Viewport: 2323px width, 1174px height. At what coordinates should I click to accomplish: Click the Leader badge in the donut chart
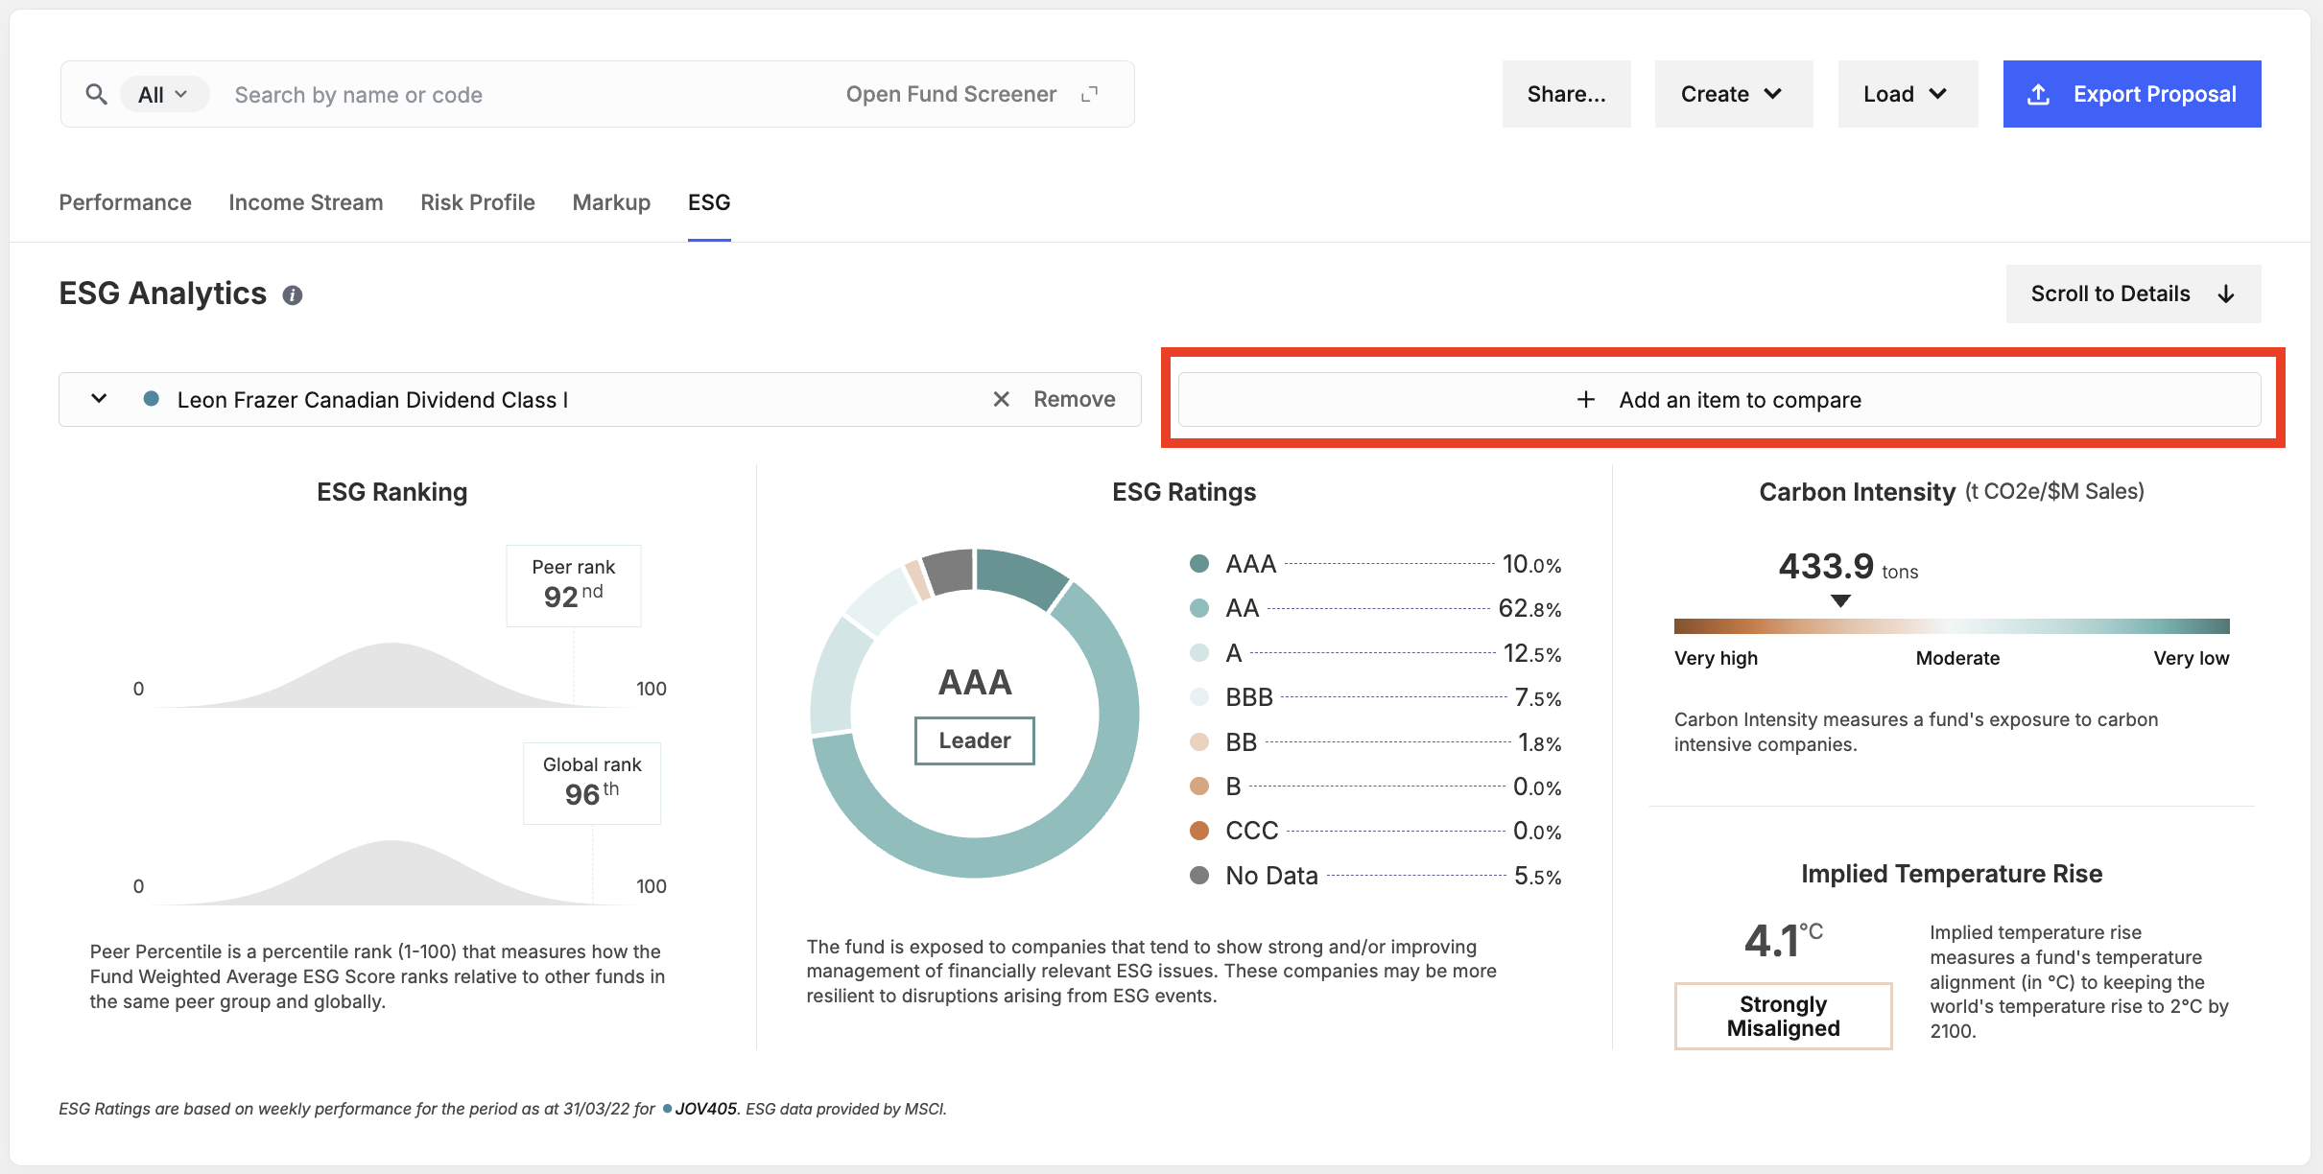[x=974, y=740]
